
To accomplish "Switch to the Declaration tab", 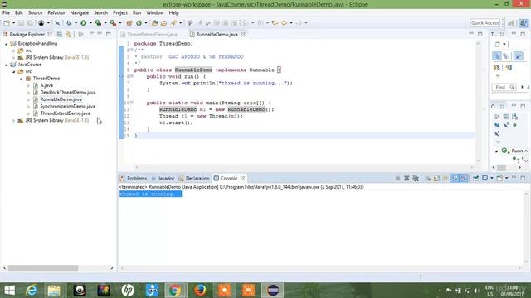I will tap(194, 179).
